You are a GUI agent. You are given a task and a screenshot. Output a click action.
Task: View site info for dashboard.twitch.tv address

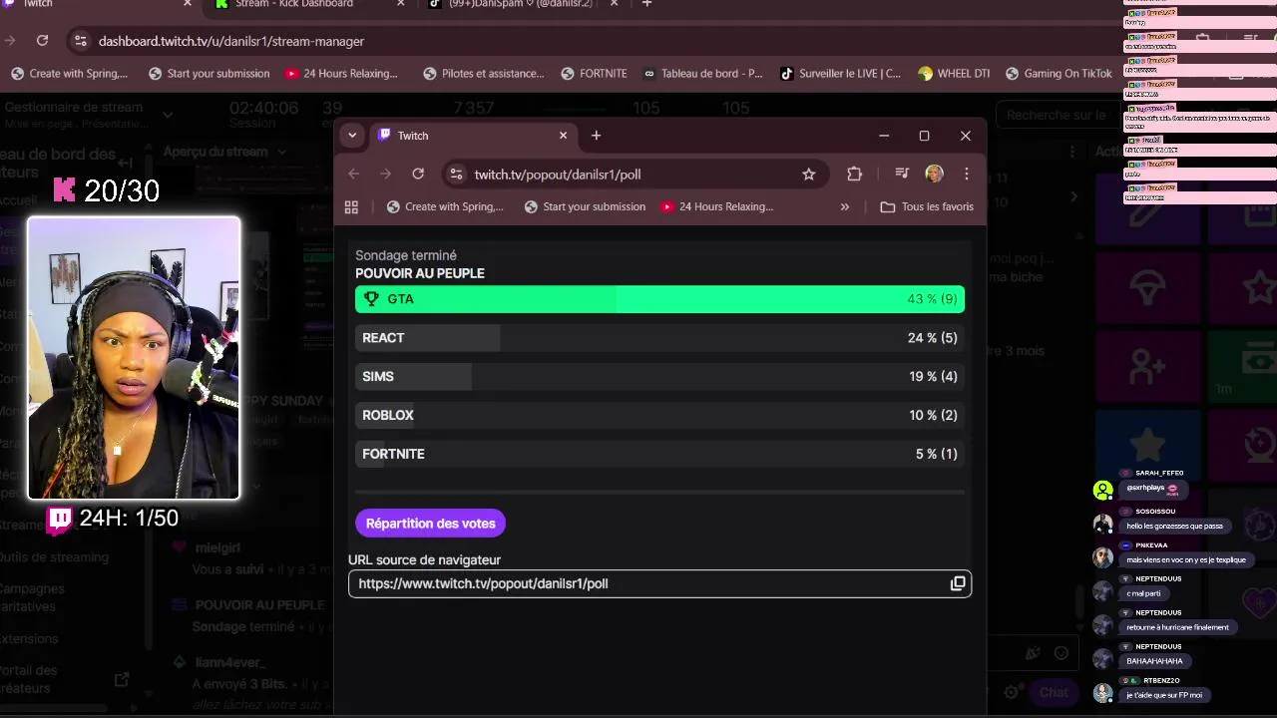pos(80,41)
